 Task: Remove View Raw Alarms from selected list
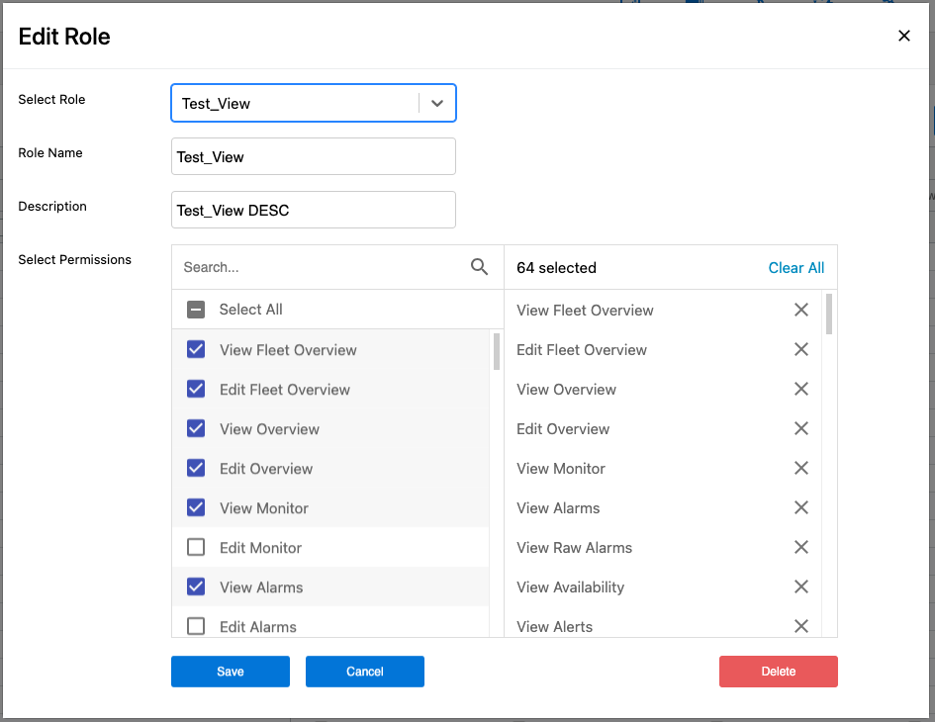click(800, 548)
